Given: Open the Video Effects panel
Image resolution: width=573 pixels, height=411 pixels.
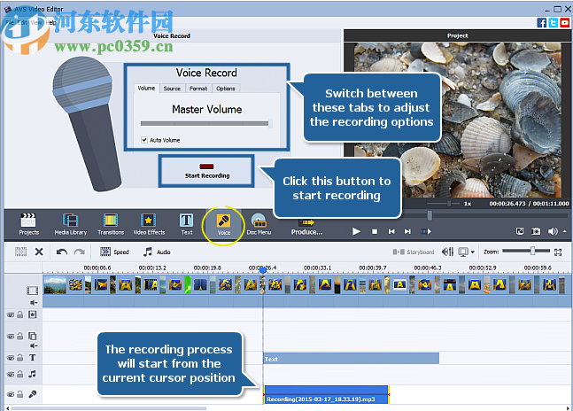Looking at the screenshot, I should point(149,224).
